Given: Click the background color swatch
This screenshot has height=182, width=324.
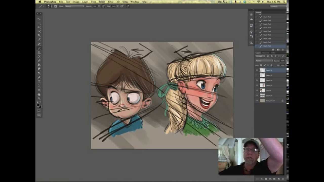Looking at the screenshot, I should (40, 106).
